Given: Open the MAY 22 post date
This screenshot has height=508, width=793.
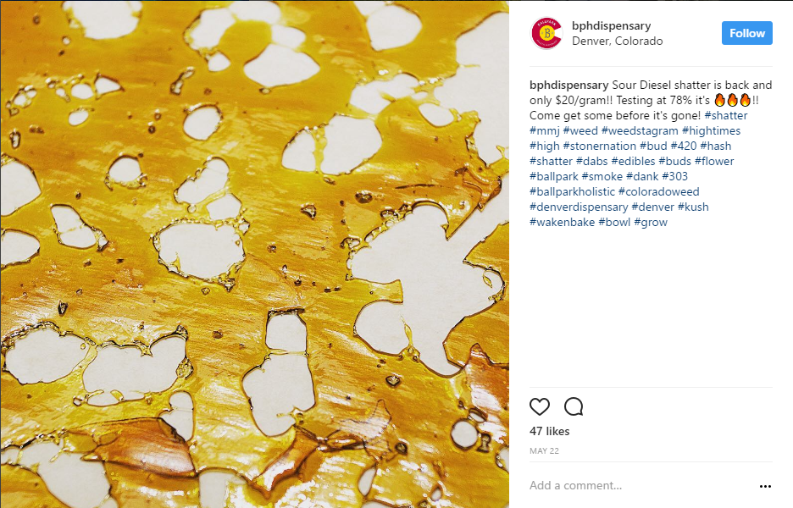Looking at the screenshot, I should [544, 451].
